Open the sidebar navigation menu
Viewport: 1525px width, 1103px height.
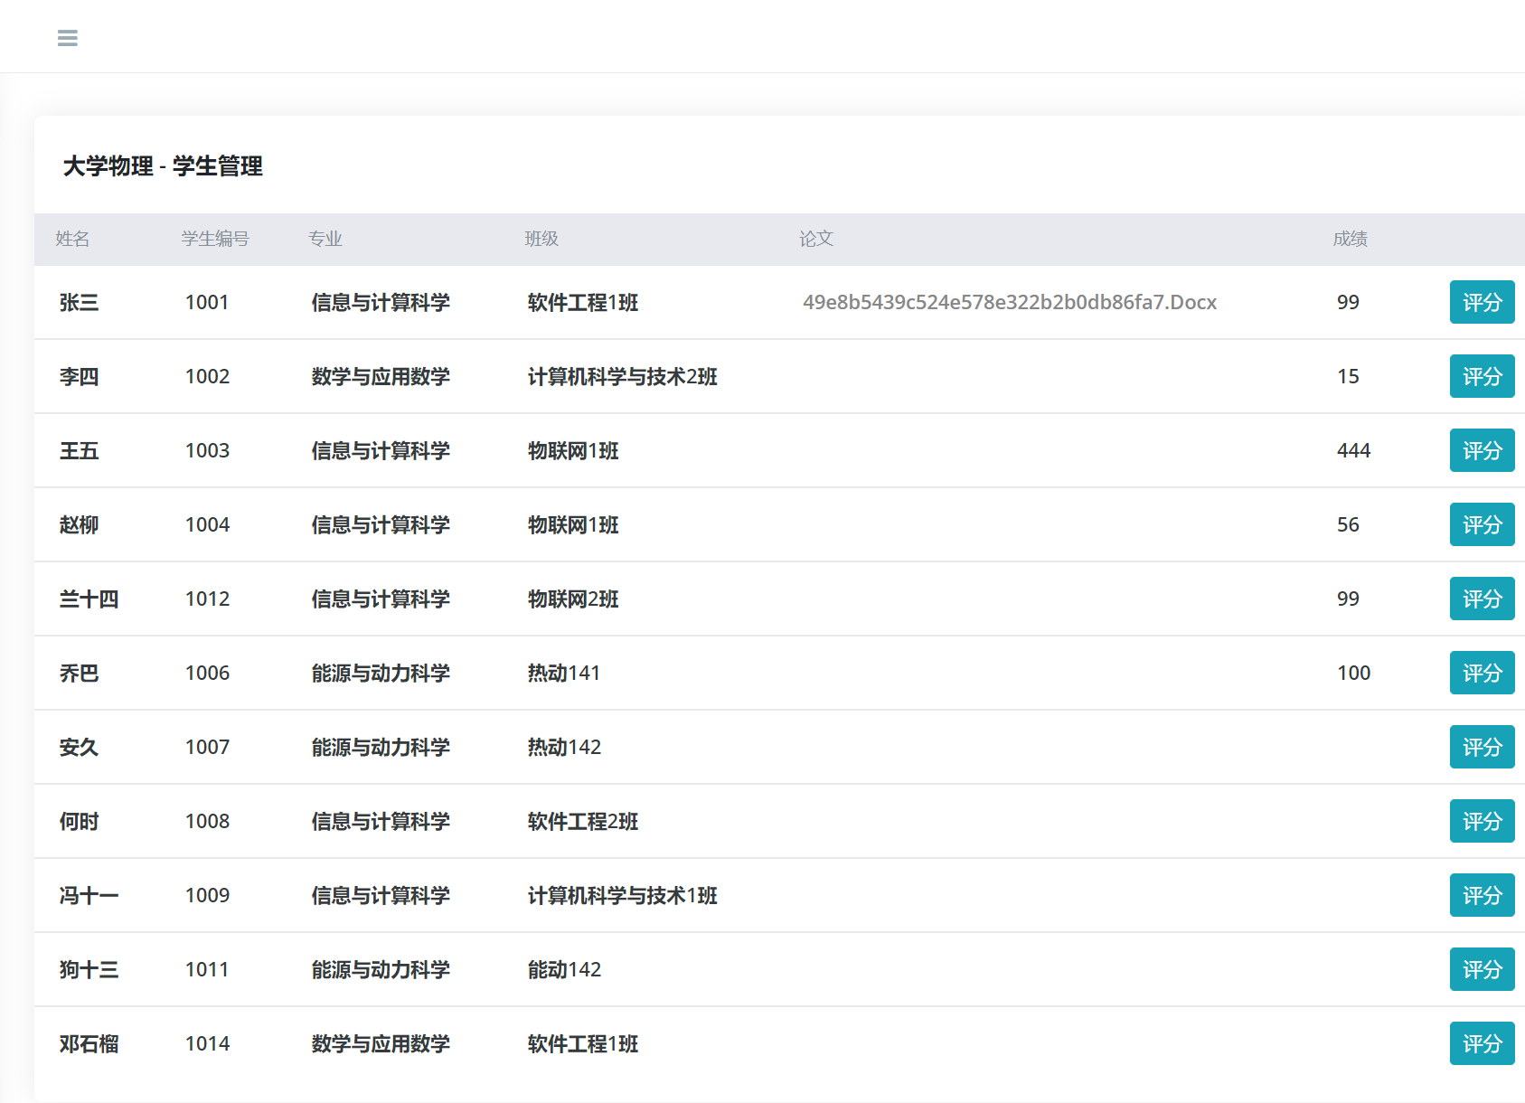click(x=67, y=37)
